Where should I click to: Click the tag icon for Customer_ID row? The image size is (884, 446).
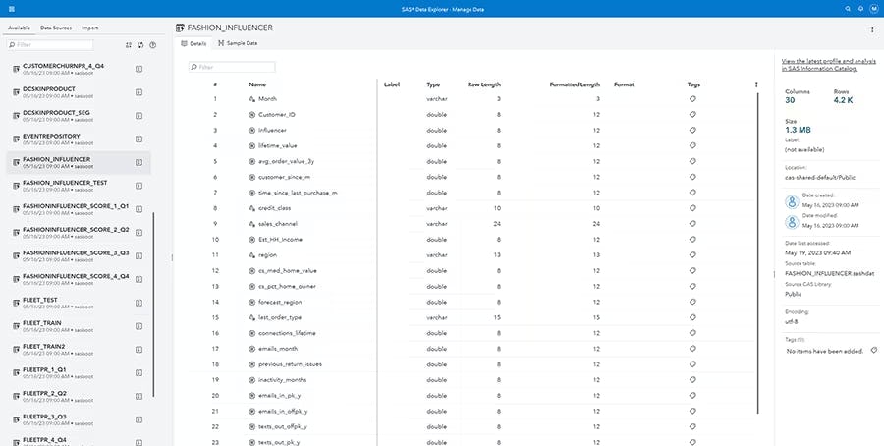click(692, 115)
